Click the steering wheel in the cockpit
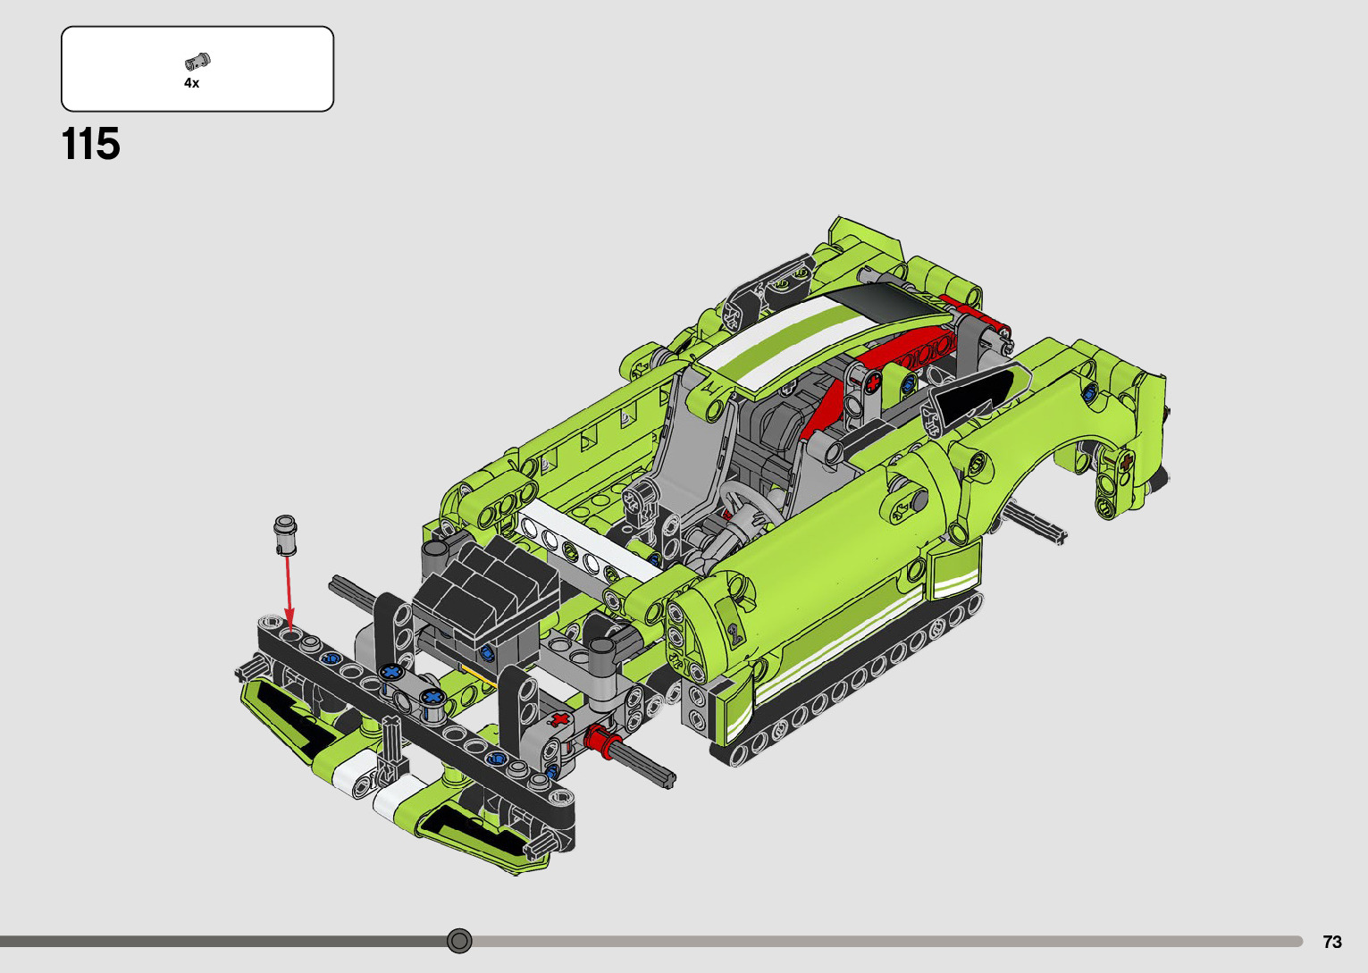The width and height of the screenshot is (1368, 973). [749, 503]
